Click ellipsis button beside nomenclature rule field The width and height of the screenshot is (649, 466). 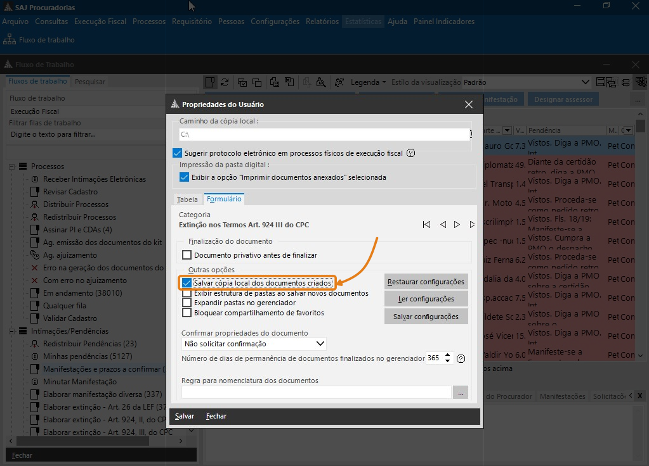[x=461, y=393]
